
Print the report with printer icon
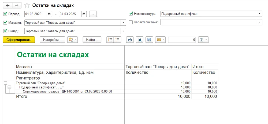tap(130, 40)
